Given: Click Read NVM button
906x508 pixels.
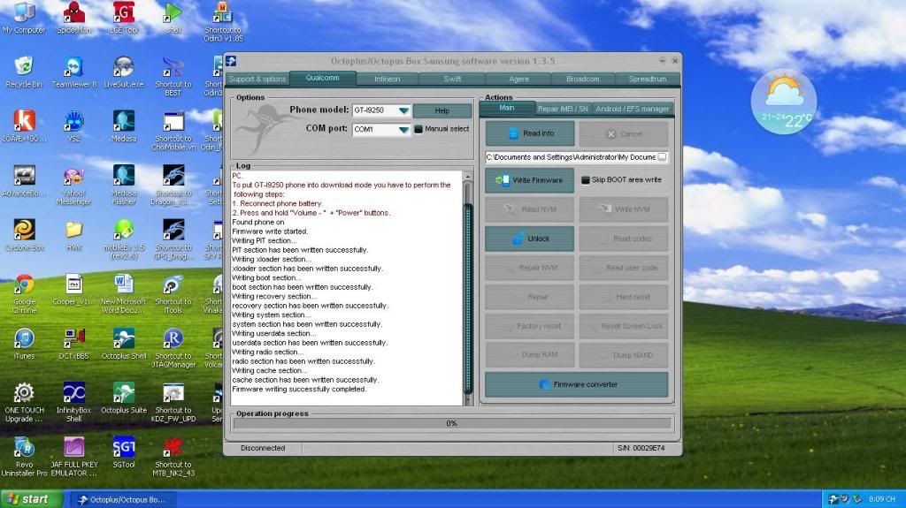Looking at the screenshot, I should pos(529,209).
